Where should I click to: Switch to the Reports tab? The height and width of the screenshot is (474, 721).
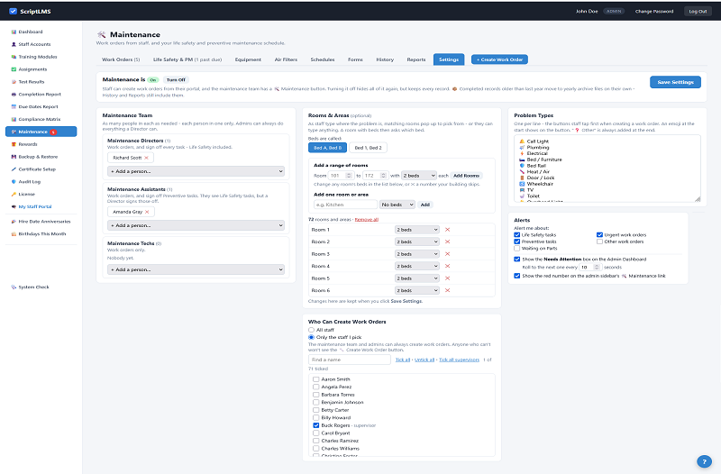pos(416,59)
